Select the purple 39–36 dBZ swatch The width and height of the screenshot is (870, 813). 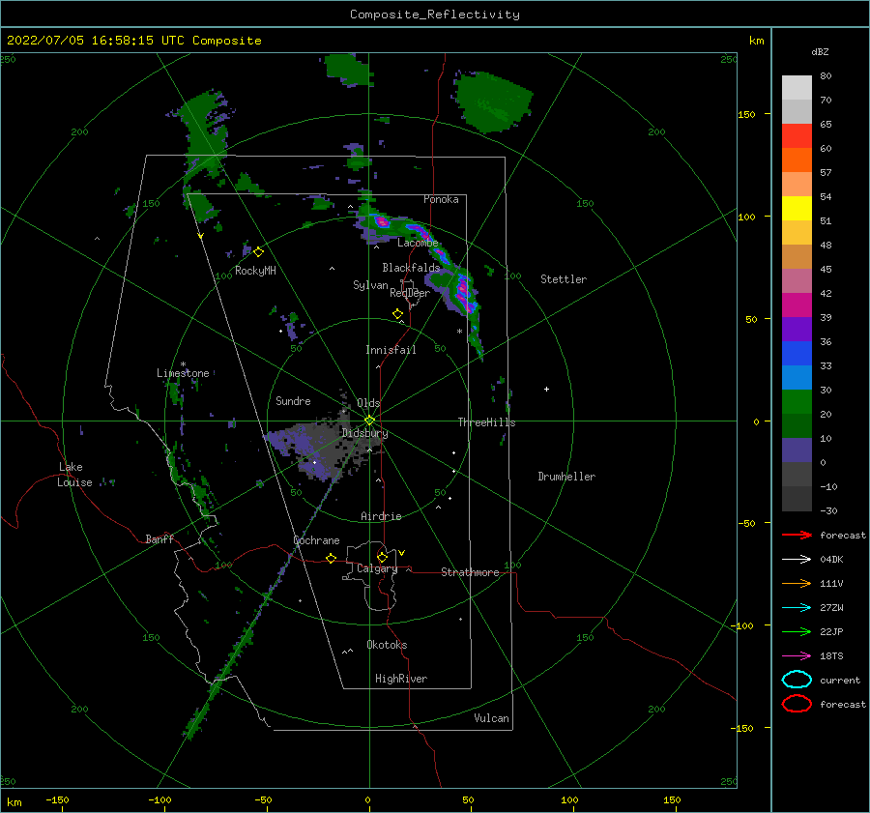pyautogui.click(x=797, y=329)
